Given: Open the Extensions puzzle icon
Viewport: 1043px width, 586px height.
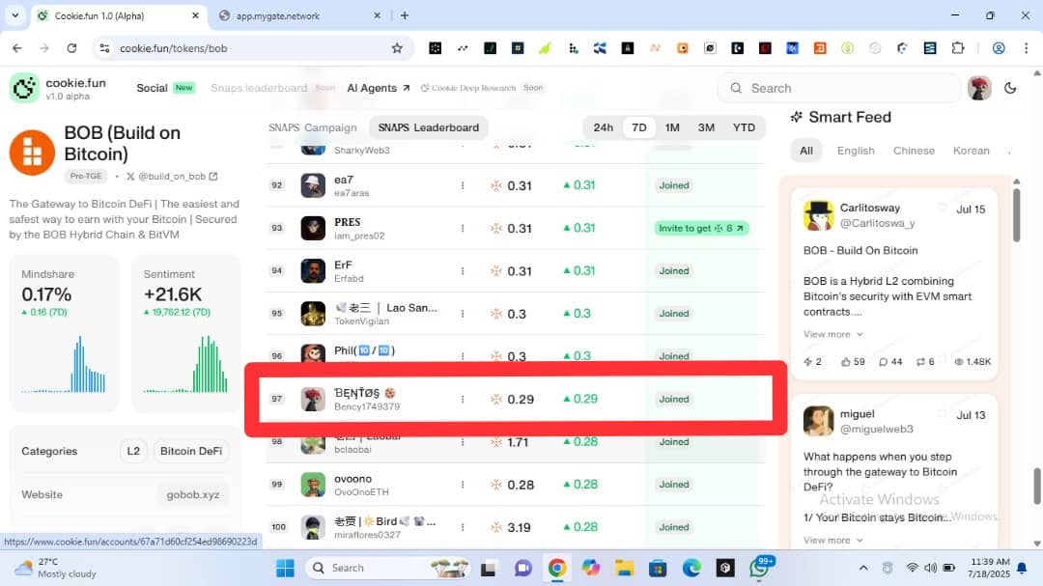Looking at the screenshot, I should coord(957,48).
